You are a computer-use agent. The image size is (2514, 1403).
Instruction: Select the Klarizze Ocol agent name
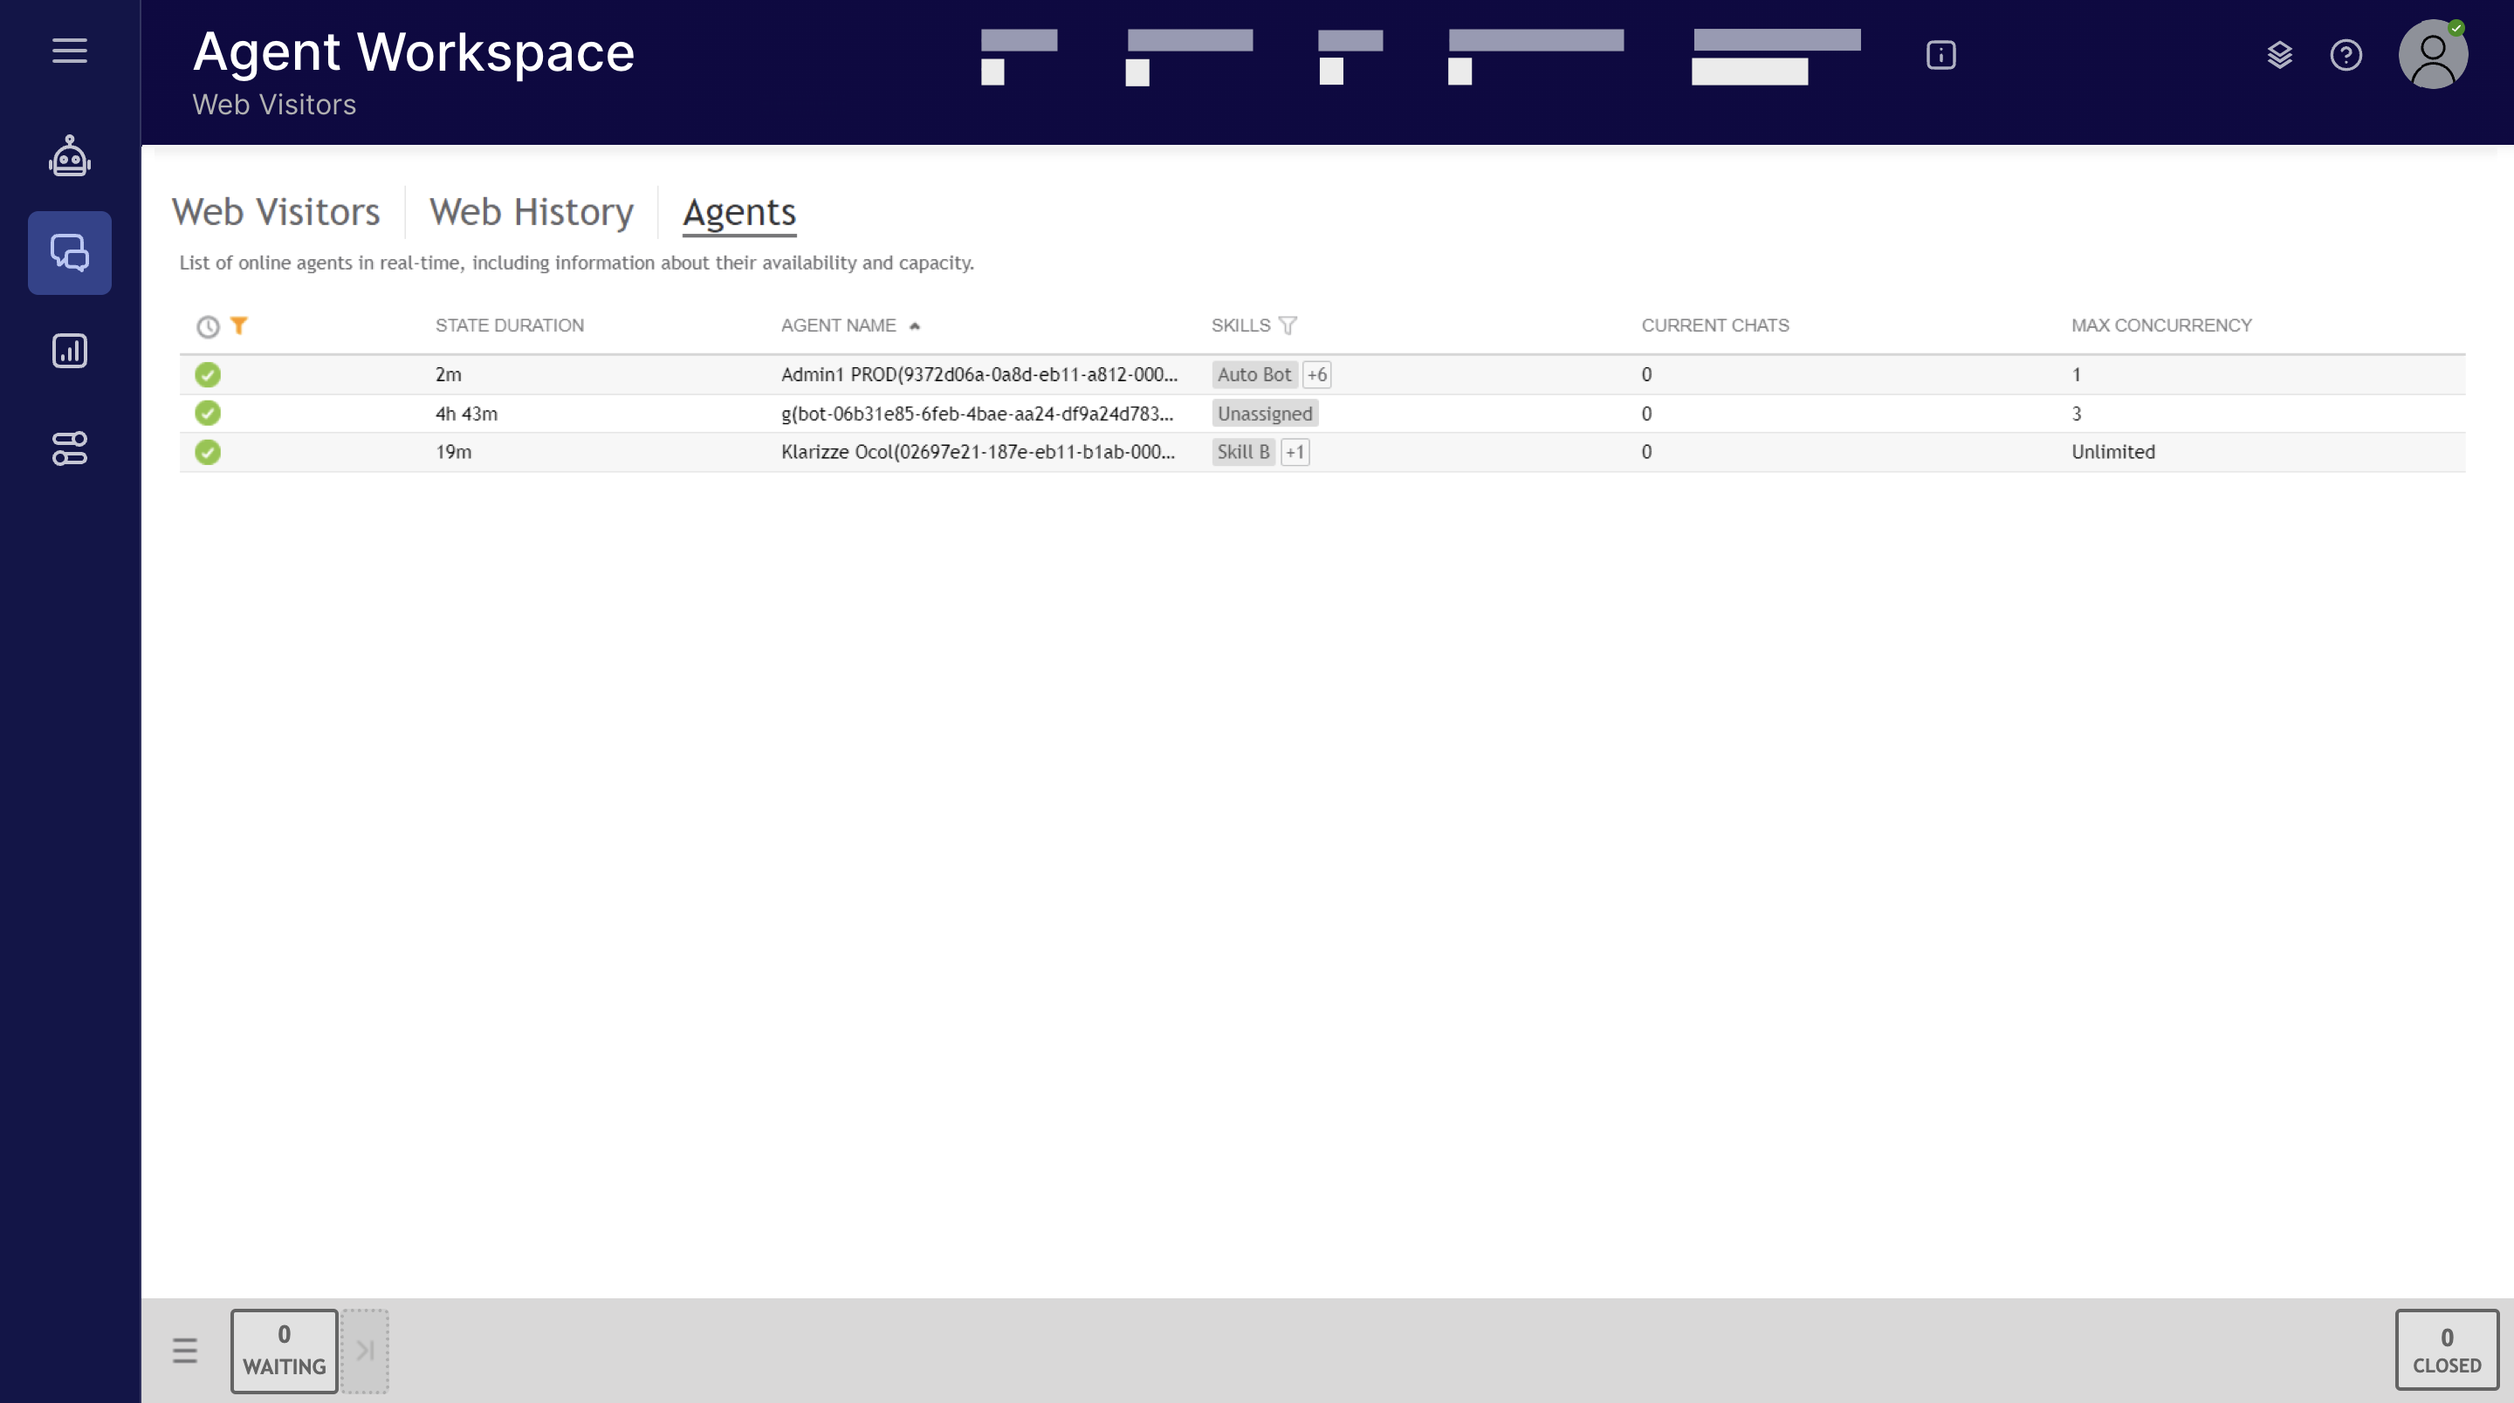point(978,452)
